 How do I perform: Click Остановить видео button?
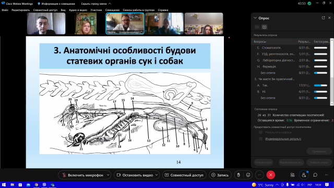point(135,175)
